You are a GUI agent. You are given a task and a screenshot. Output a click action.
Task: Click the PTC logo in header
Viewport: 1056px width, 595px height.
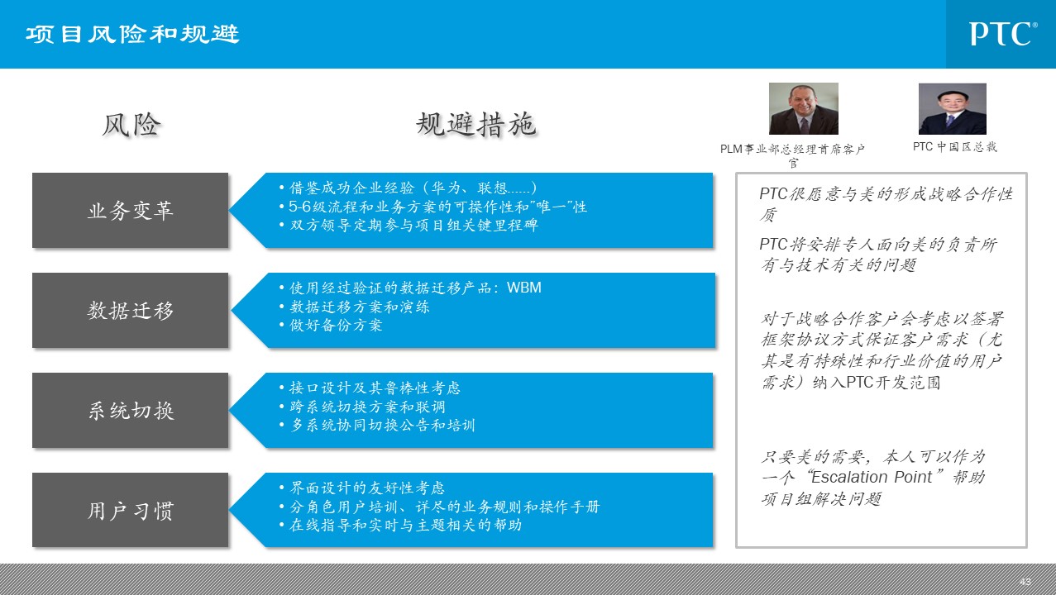pos(1004,35)
